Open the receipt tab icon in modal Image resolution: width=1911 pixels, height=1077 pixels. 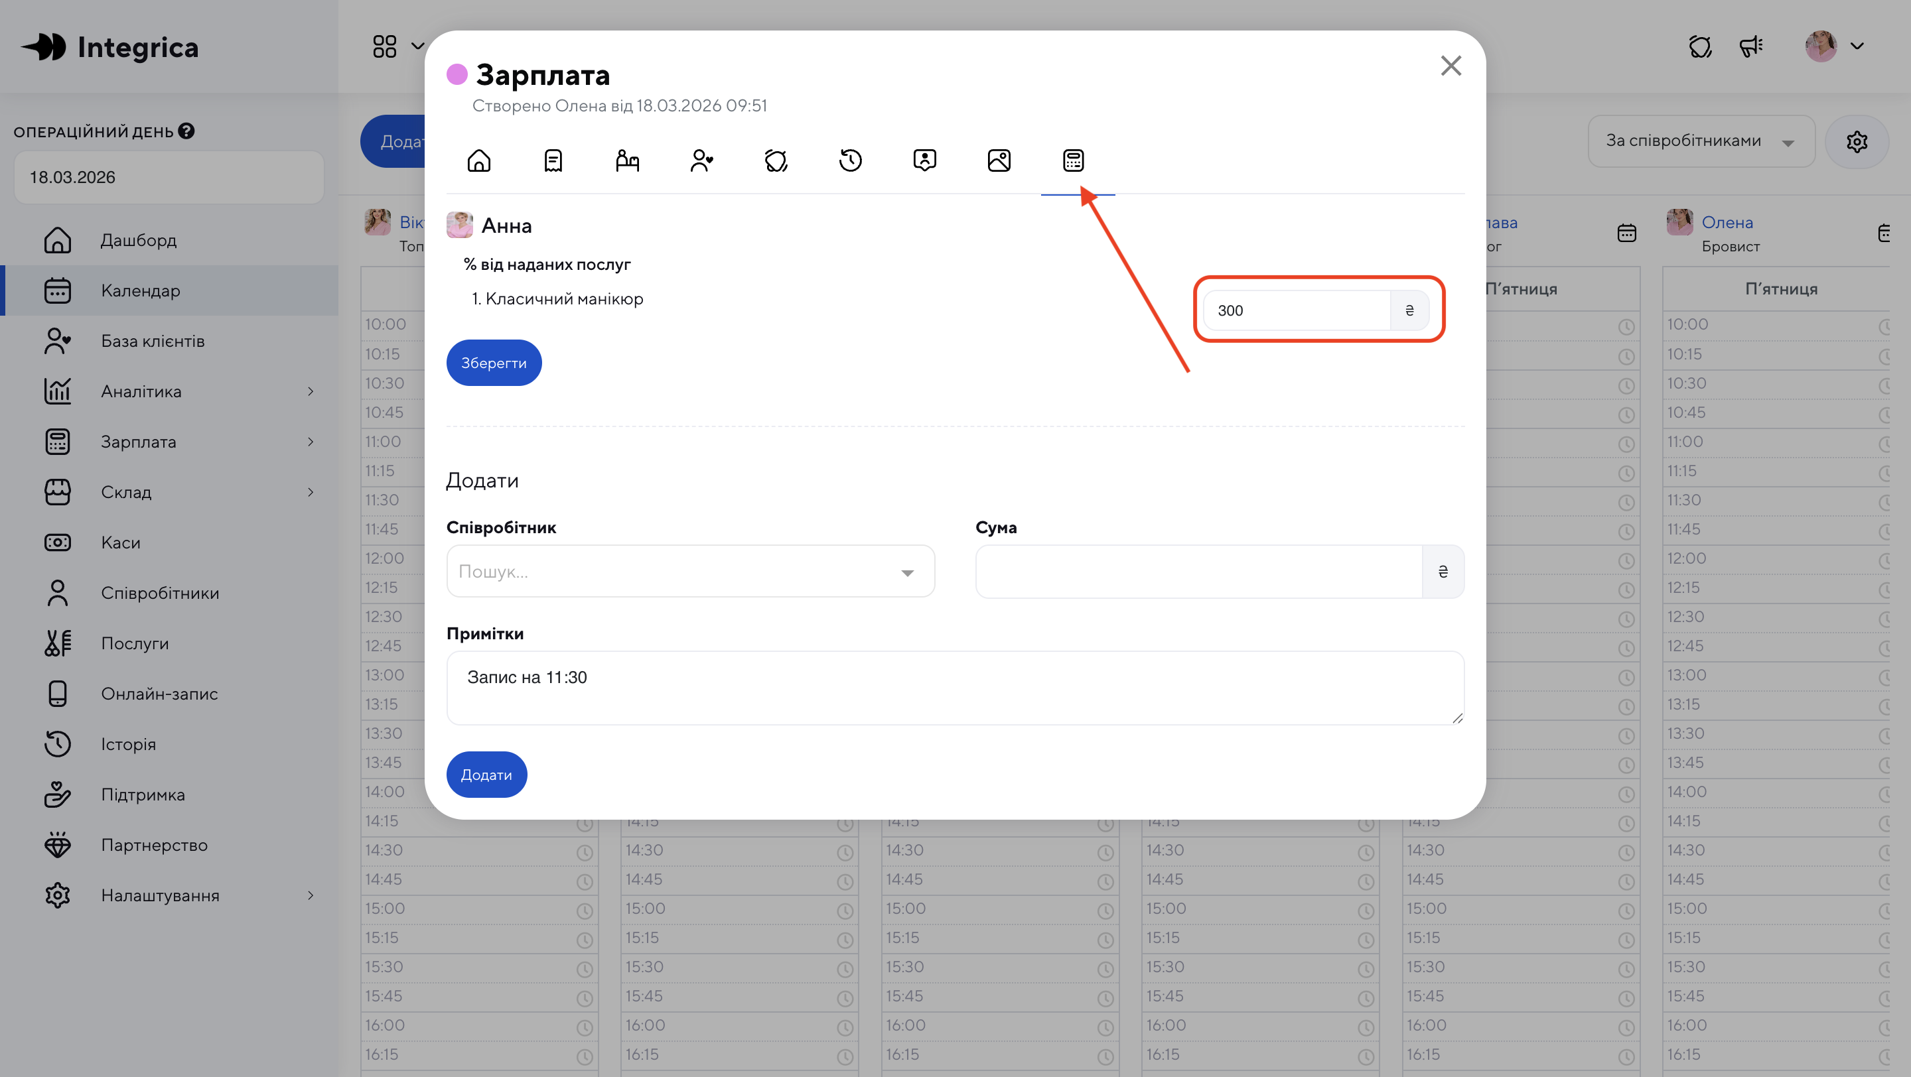(x=553, y=160)
